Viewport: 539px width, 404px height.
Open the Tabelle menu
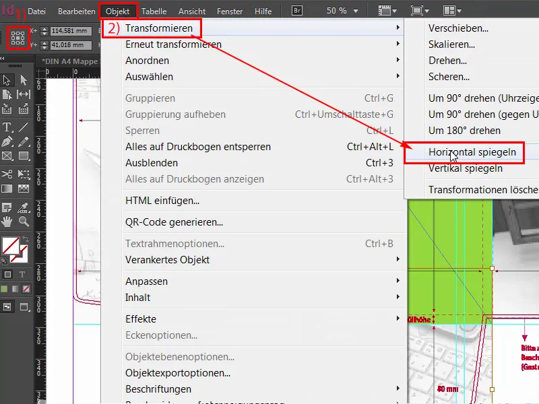[154, 11]
